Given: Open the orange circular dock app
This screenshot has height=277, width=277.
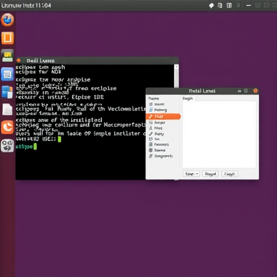Looking at the screenshot, I should tap(8, 127).
